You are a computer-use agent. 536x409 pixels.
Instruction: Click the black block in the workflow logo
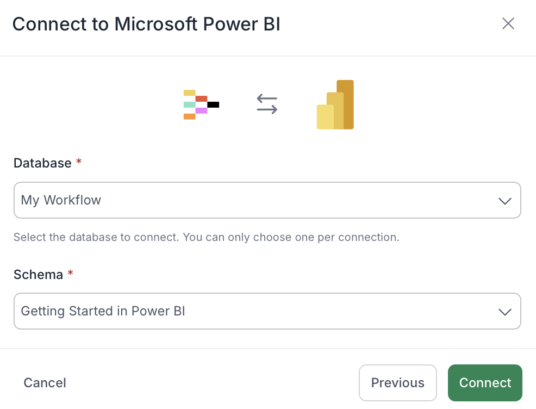(x=213, y=104)
